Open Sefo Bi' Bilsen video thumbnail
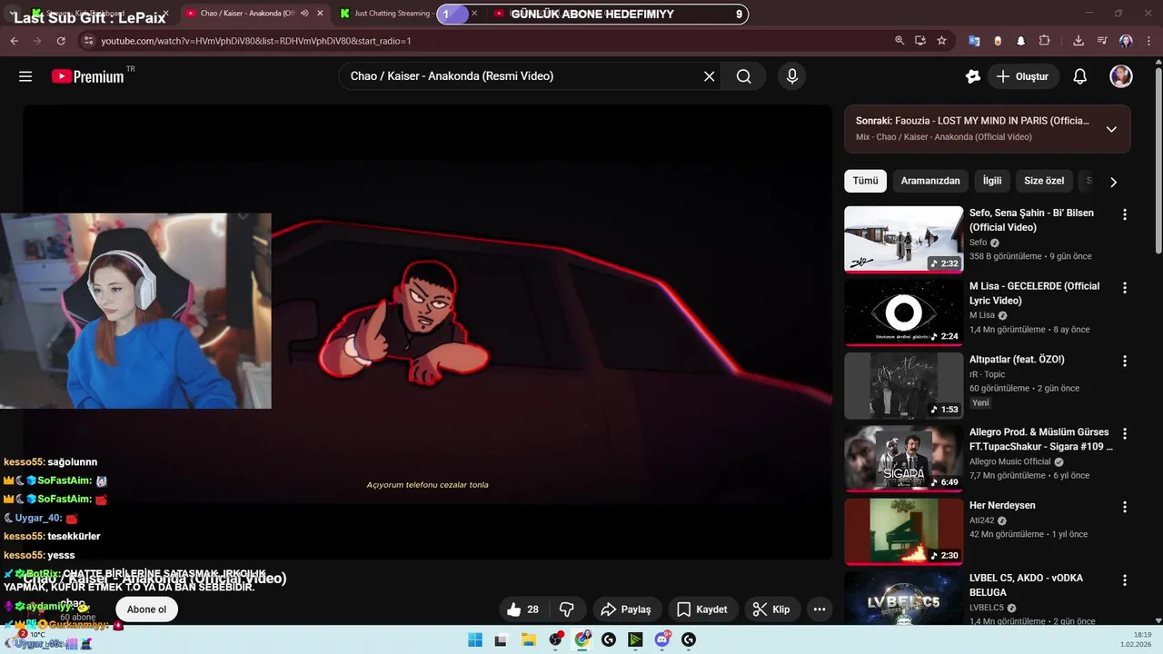1163x654 pixels. tap(904, 239)
